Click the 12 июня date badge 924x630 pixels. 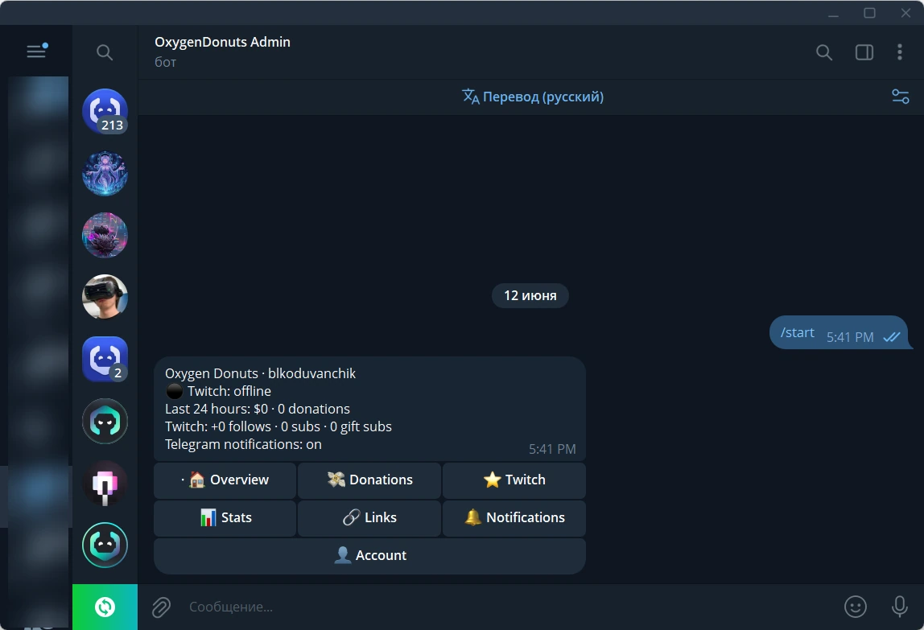(x=530, y=295)
